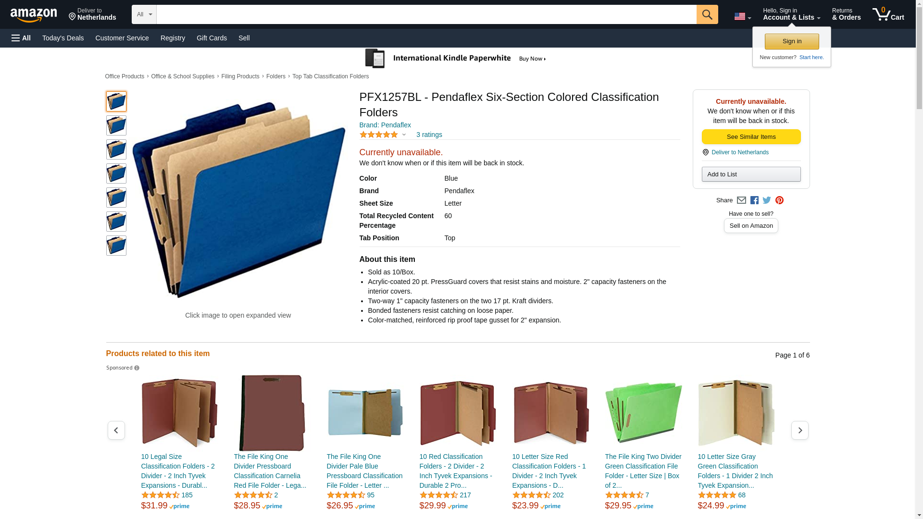
Task: Expand the star ratings breakdown arrow
Action: (404, 135)
